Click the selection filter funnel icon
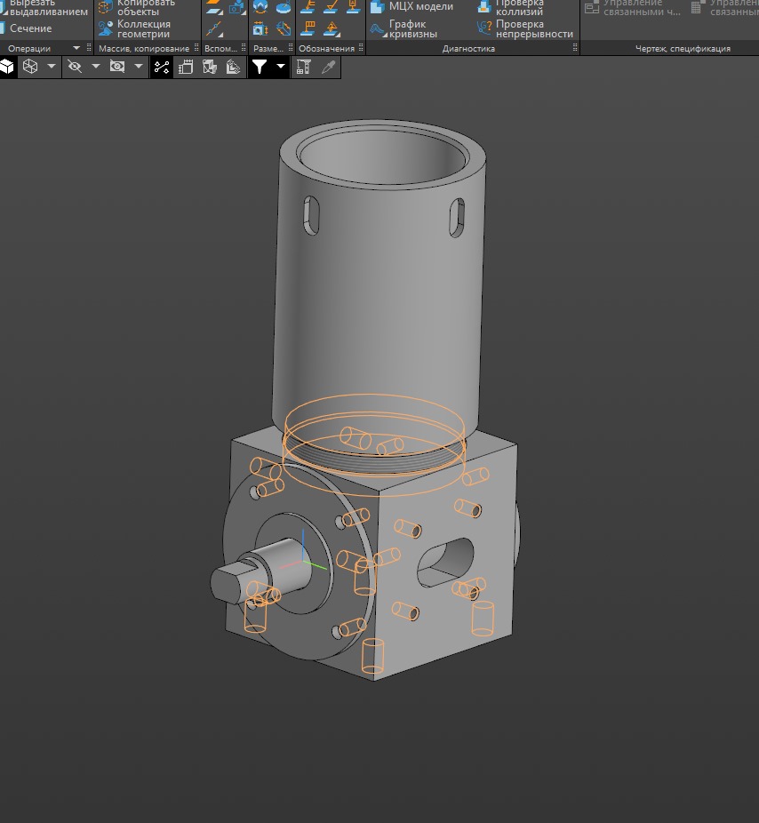The image size is (759, 823). point(259,67)
